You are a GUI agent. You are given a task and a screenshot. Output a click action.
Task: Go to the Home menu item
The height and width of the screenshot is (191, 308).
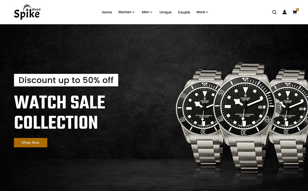point(107,12)
